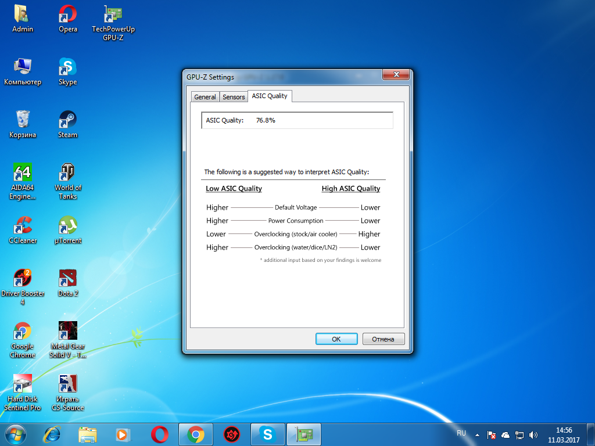This screenshot has height=446, width=595.
Task: Select the World of Tanks shortcut
Action: 67,181
